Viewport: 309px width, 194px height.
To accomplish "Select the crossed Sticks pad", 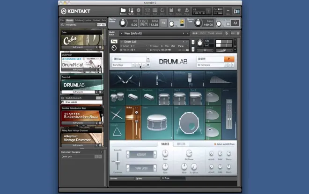I will click(x=118, y=114).
